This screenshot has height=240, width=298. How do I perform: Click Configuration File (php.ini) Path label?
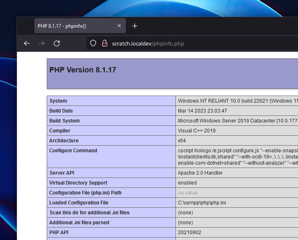pos(85,193)
